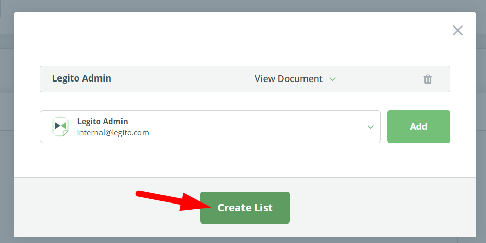Click the word Document in View Document
The height and width of the screenshot is (243, 486).
pos(300,79)
